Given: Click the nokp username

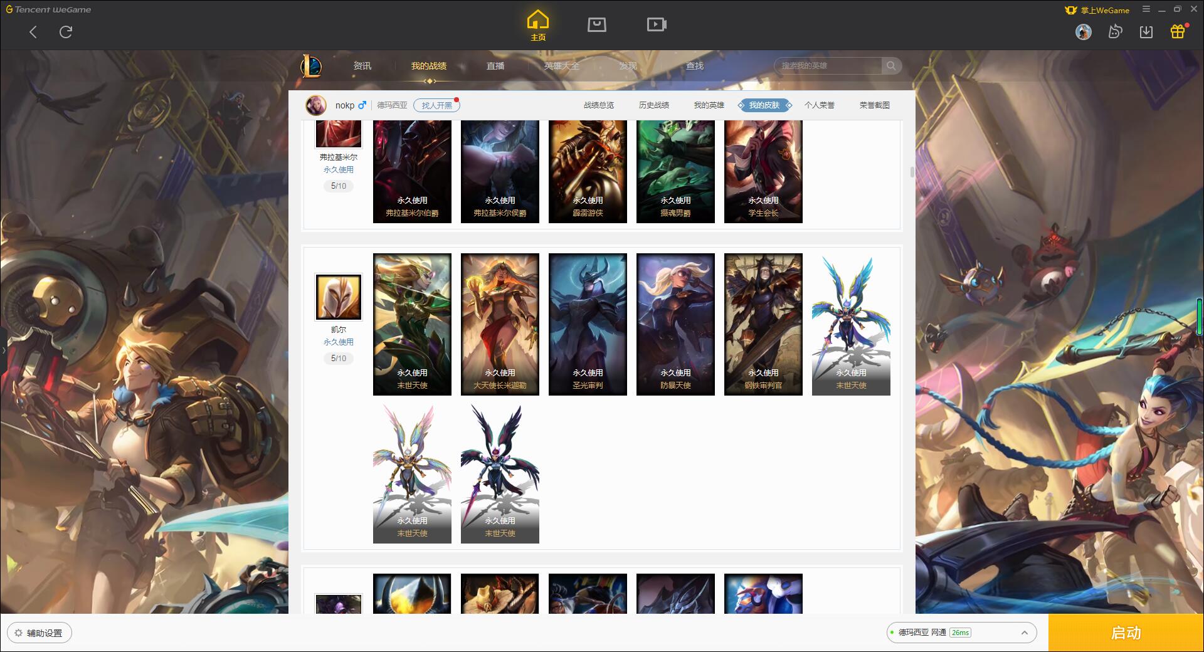Looking at the screenshot, I should (345, 105).
